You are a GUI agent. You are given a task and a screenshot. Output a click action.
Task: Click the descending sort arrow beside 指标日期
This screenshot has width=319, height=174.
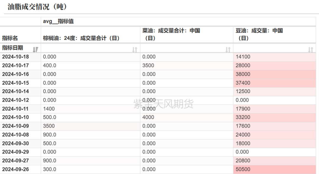[x=35, y=49]
